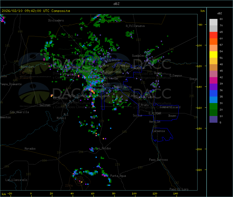Click the CompantEscard label
The image size is (233, 197).
(170, 107)
